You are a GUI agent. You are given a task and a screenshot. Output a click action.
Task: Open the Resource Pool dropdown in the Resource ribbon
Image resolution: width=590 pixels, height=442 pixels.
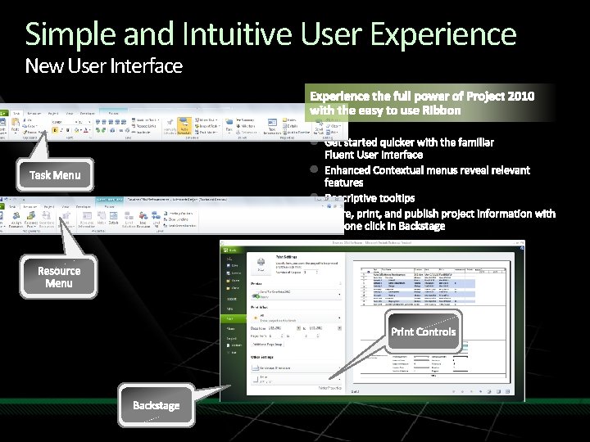(x=31, y=219)
